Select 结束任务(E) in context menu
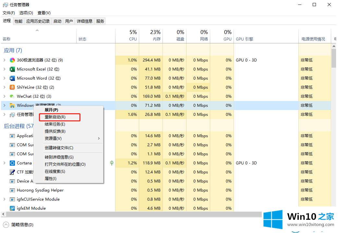 [x=68, y=124]
